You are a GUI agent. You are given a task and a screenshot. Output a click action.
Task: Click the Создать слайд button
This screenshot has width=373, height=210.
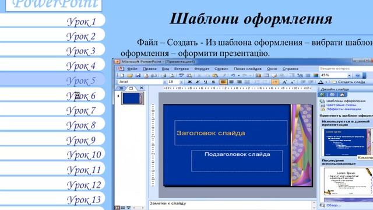tap(349, 82)
